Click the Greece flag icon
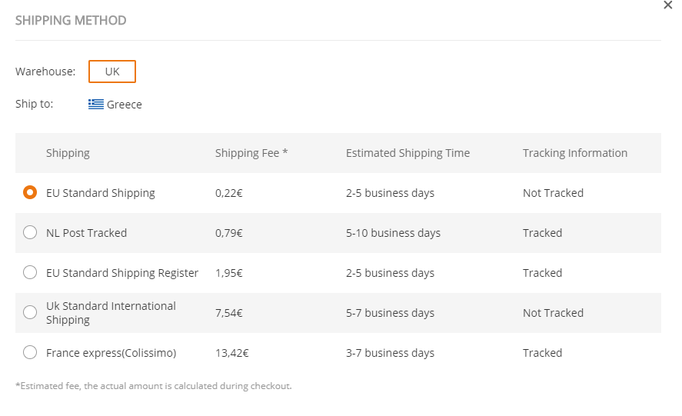The image size is (682, 416). pyautogui.click(x=95, y=105)
